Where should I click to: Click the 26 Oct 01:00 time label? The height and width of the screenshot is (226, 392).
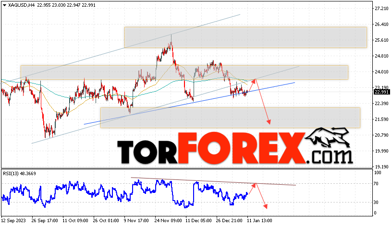coord(106,221)
